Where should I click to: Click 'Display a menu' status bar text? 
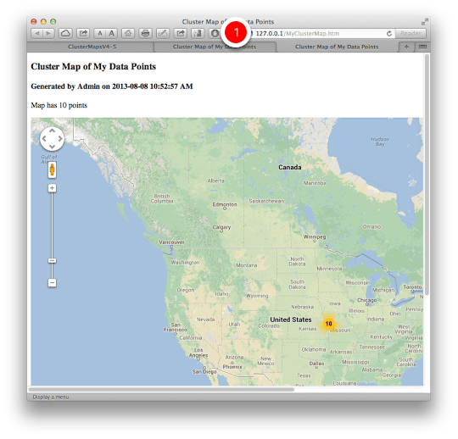pyautogui.click(x=51, y=397)
